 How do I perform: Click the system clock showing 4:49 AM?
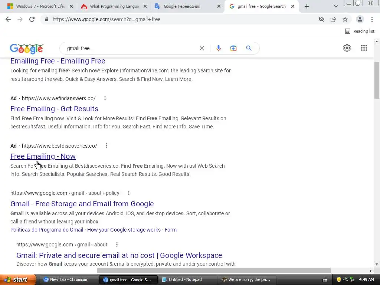(366, 280)
